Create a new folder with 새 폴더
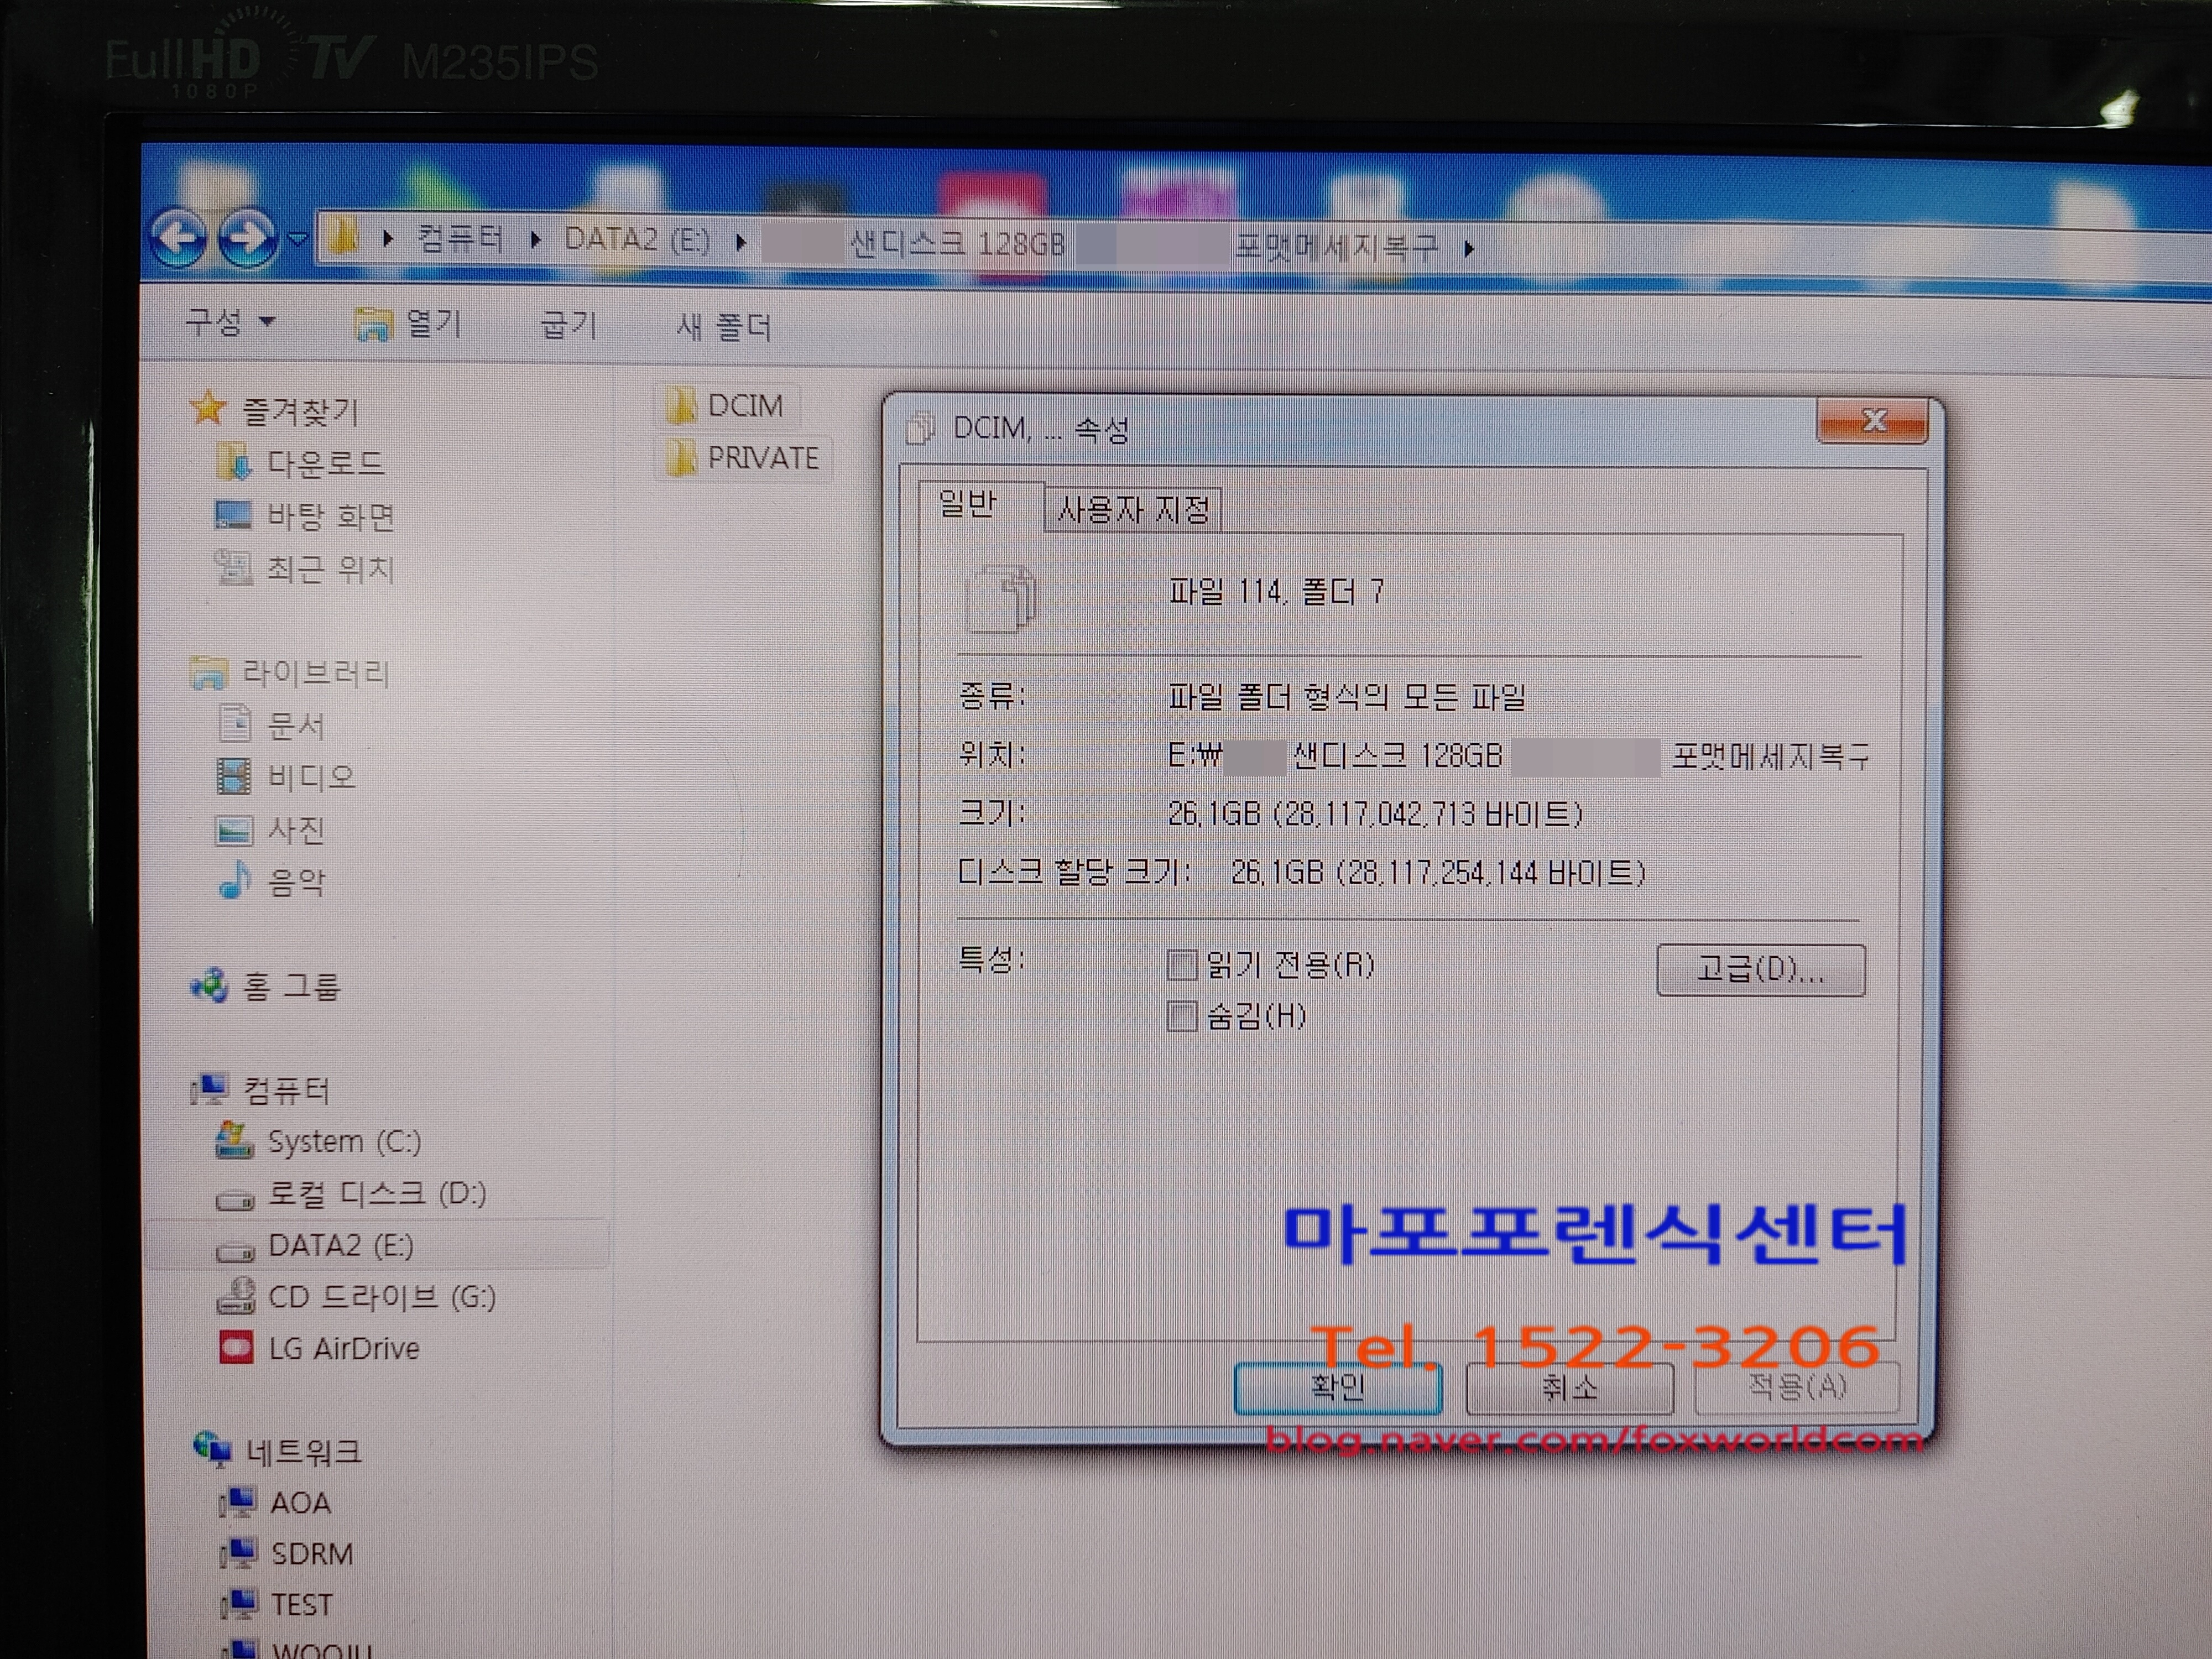Image resolution: width=2212 pixels, height=1659 pixels. 723,327
